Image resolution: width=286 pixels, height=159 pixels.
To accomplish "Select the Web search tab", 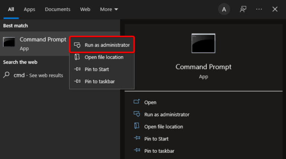I will point(85,9).
